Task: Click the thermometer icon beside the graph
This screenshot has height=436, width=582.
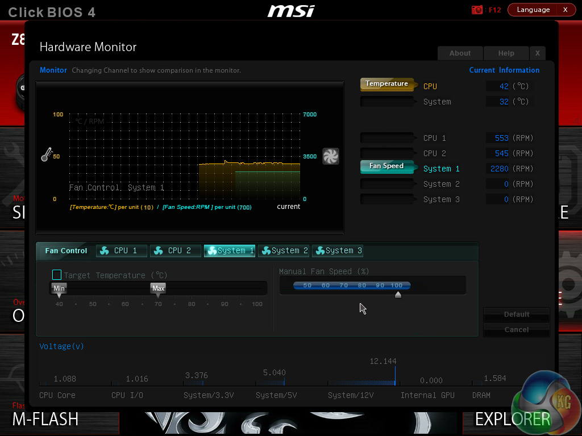Action: pyautogui.click(x=47, y=154)
